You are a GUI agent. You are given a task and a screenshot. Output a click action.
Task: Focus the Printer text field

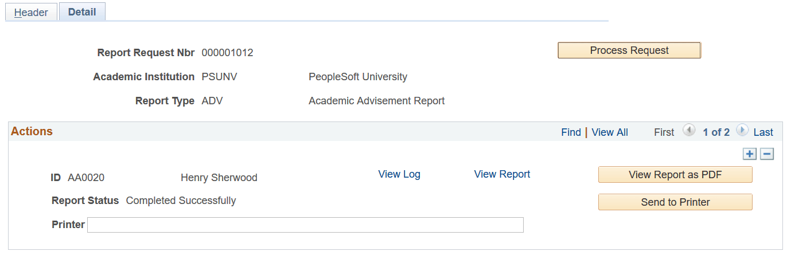click(x=305, y=225)
